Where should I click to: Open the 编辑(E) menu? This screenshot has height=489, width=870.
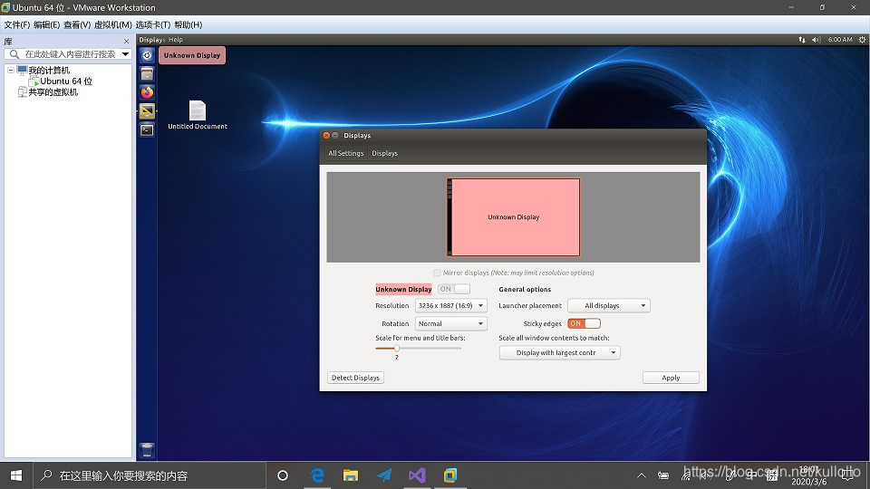46,25
